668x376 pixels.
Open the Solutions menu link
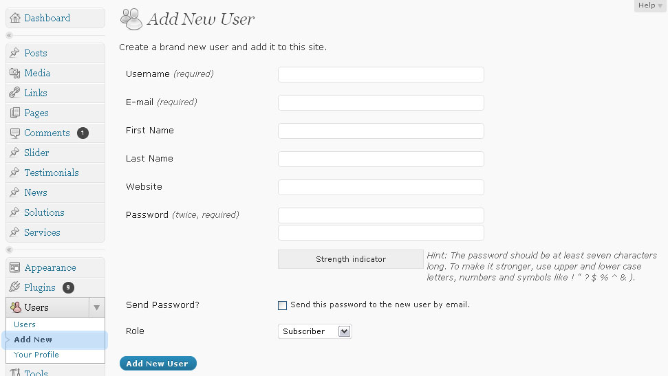[44, 212]
